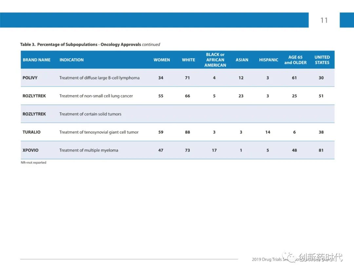The image size is (354, 273).
Task: Click the '2019 Drug Trials' footer text
Action: coord(266,260)
